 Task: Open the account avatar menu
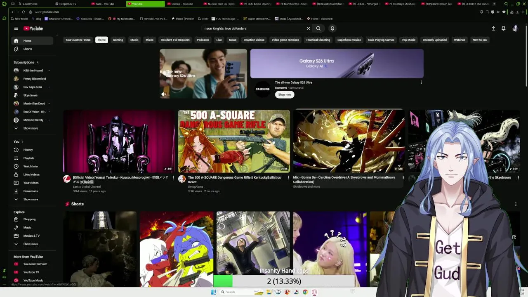pos(515,28)
